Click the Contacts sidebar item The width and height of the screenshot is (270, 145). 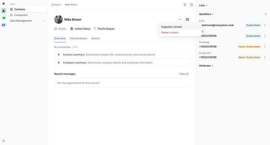point(28,9)
